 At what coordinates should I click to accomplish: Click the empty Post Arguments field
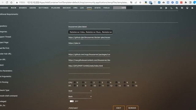[89, 77]
